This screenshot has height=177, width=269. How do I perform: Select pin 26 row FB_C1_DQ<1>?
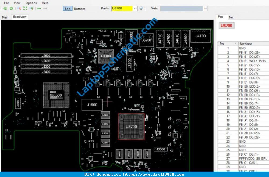[x=243, y=154]
